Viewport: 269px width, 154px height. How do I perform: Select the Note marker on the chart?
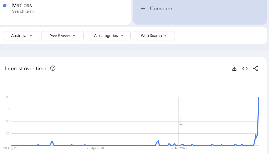[181, 121]
